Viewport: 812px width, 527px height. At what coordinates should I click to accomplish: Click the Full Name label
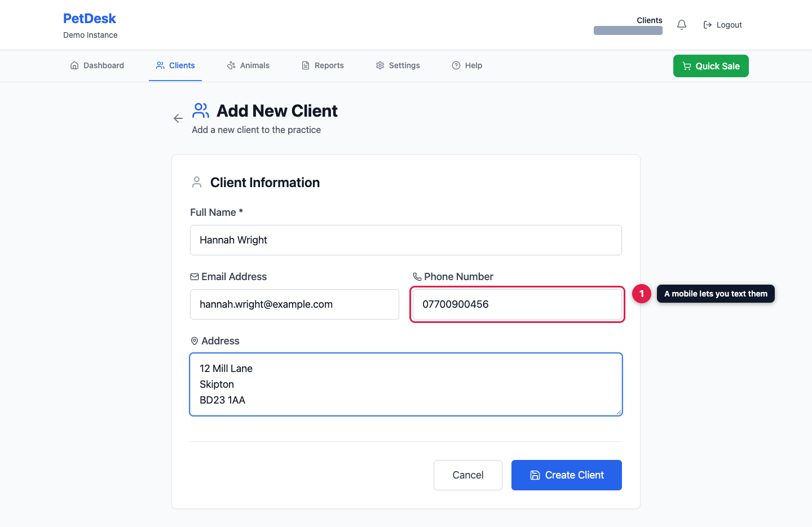point(217,212)
